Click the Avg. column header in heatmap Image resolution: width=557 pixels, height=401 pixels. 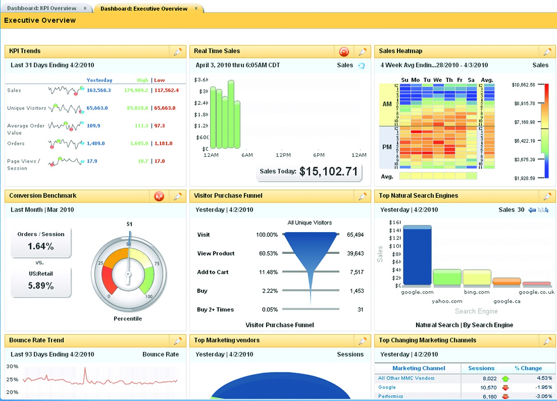pyautogui.click(x=487, y=80)
